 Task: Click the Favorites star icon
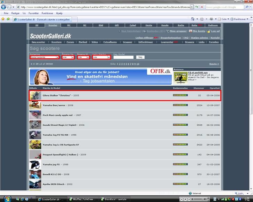pos(3,19)
